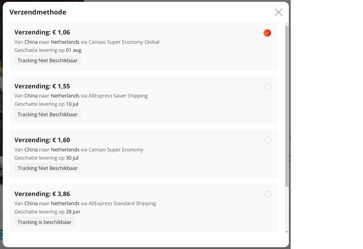Click the AliExpress Standard Shipping route text
The image size is (363, 249).
(x=85, y=203)
